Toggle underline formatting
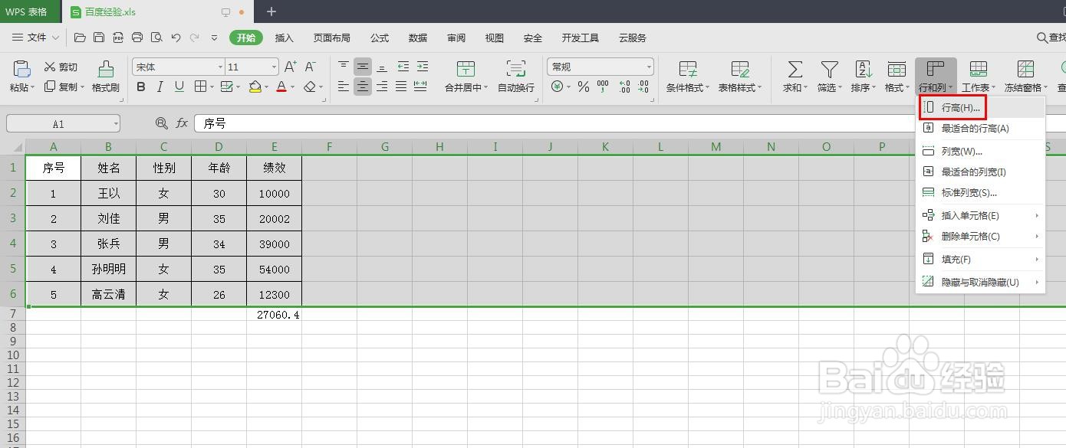Image resolution: width=1066 pixels, height=448 pixels. [x=180, y=87]
